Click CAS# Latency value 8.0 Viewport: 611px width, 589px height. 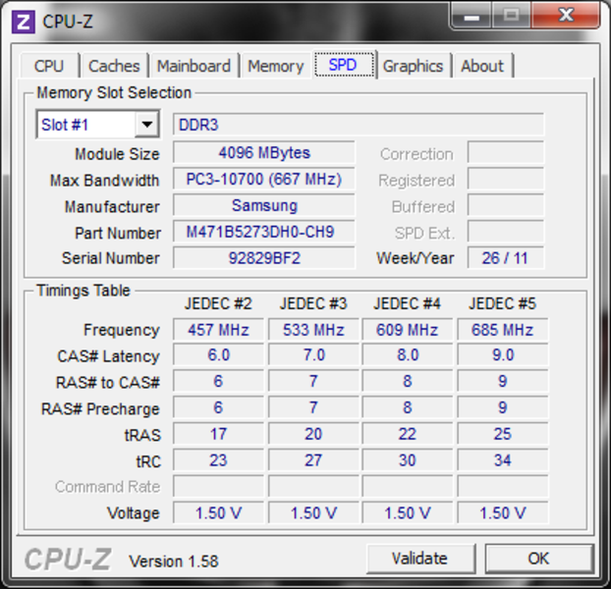(408, 355)
